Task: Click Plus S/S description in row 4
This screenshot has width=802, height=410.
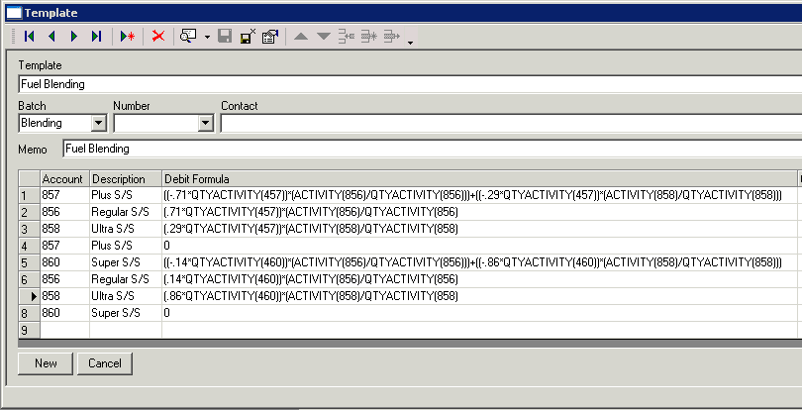Action: pos(126,246)
